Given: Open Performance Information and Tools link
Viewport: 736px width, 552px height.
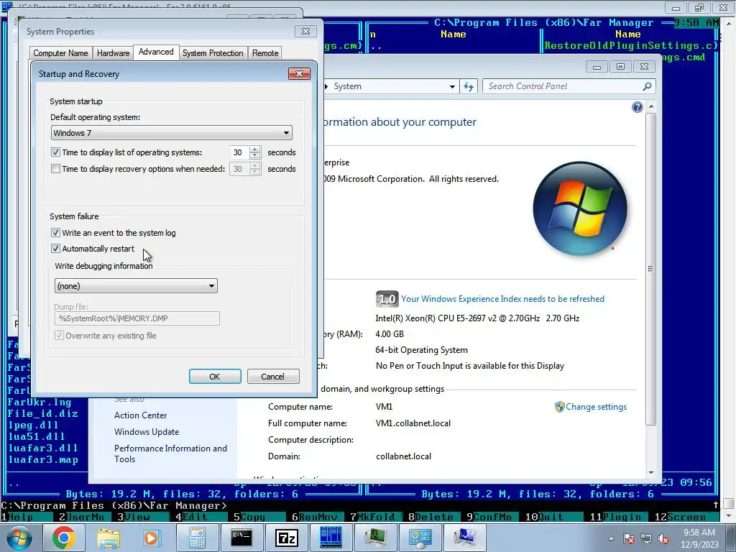Looking at the screenshot, I should [170, 454].
